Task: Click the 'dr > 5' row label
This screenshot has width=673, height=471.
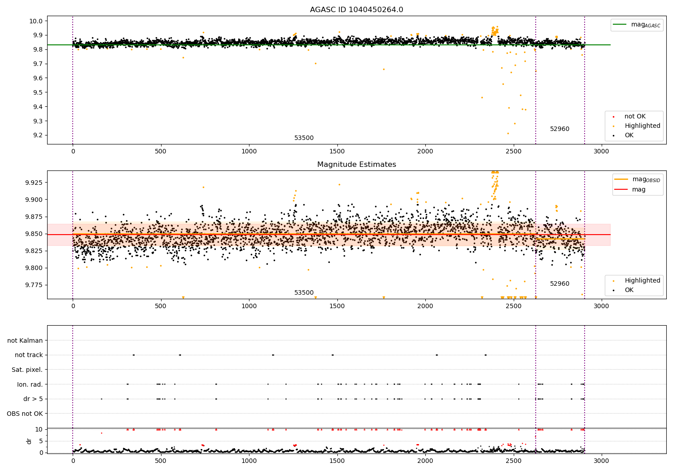Action: [x=33, y=399]
